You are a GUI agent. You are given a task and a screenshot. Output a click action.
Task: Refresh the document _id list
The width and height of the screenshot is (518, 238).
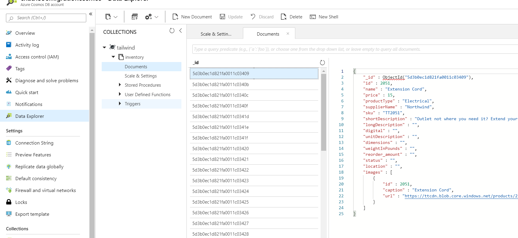click(322, 63)
